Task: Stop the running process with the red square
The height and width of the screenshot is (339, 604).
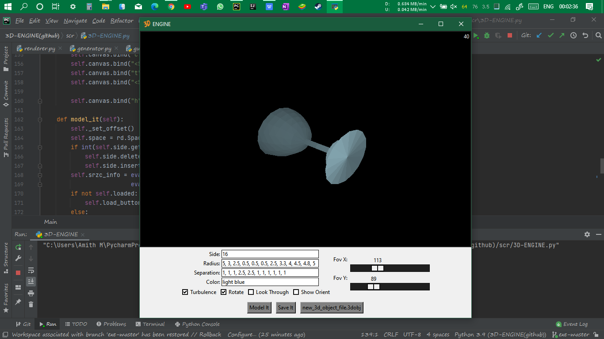Action: pyautogui.click(x=18, y=273)
